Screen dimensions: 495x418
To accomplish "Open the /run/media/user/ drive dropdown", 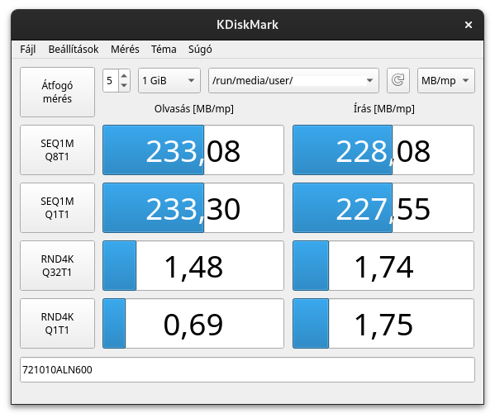I will [293, 80].
